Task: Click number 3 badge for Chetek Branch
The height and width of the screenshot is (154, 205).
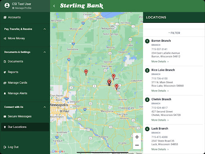Action: coord(147,99)
